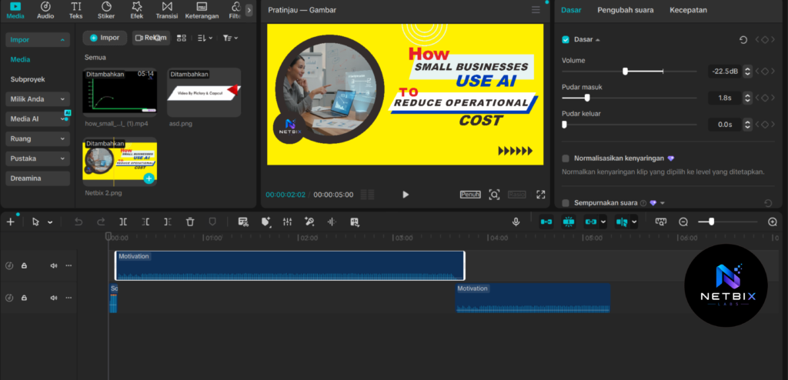
Task: Expand the Ruang section
Action: pos(38,138)
